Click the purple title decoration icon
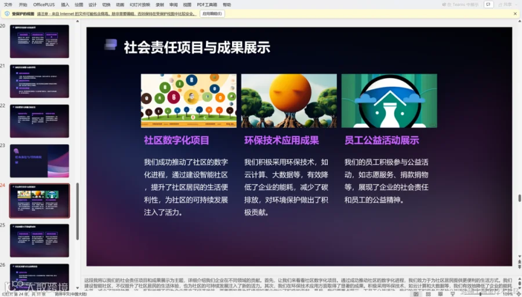This screenshot has height=297, width=522. point(111,45)
